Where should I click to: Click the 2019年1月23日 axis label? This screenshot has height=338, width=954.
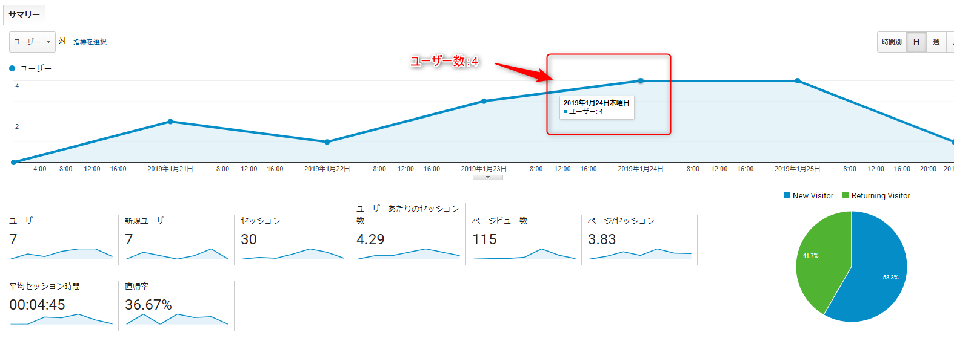(x=484, y=169)
